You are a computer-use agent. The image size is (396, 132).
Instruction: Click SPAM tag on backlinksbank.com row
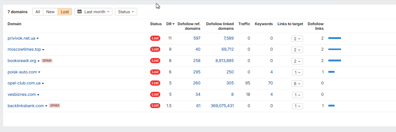click(x=55, y=106)
